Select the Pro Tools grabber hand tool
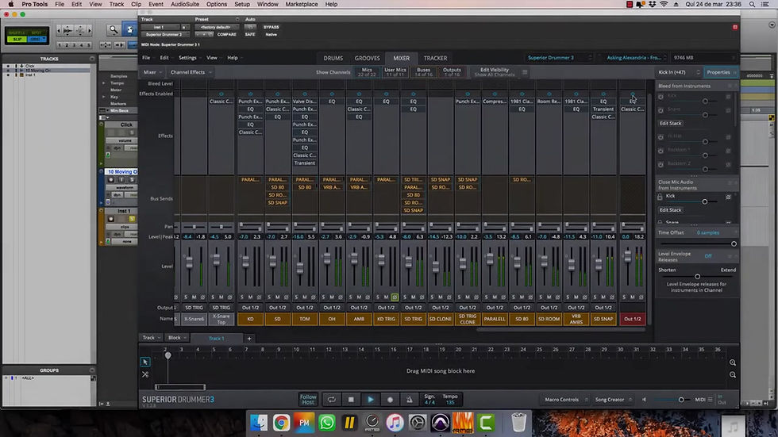The height and width of the screenshot is (437, 778). [129, 29]
